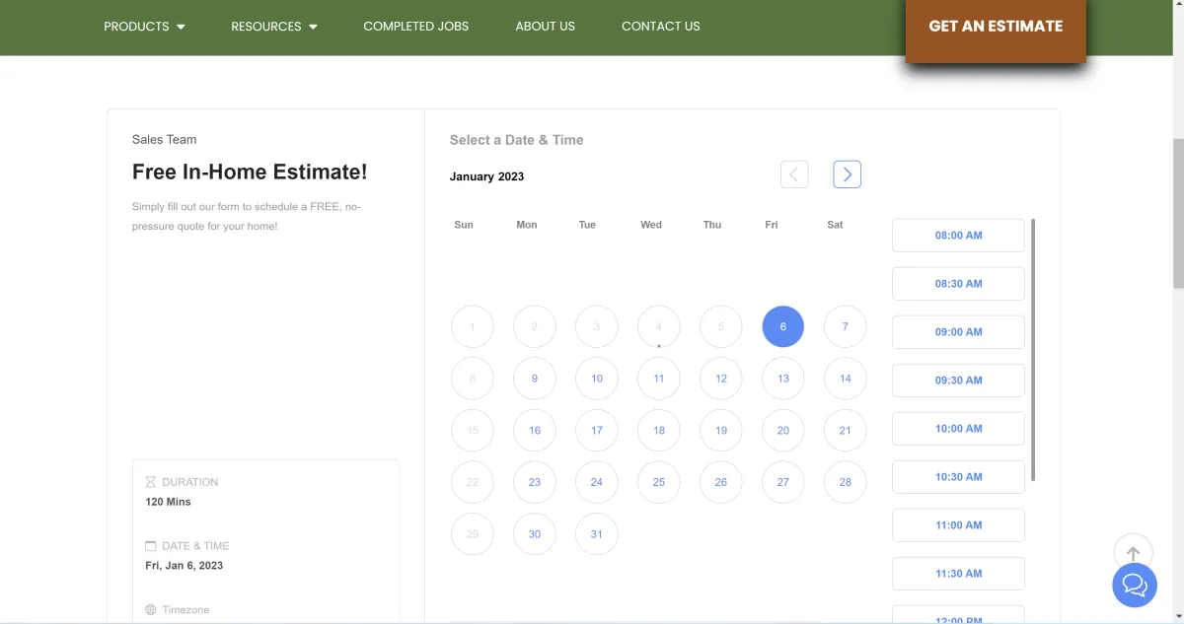Click the time slot list scrollbar
This screenshot has width=1184, height=624.
pos(1033,350)
